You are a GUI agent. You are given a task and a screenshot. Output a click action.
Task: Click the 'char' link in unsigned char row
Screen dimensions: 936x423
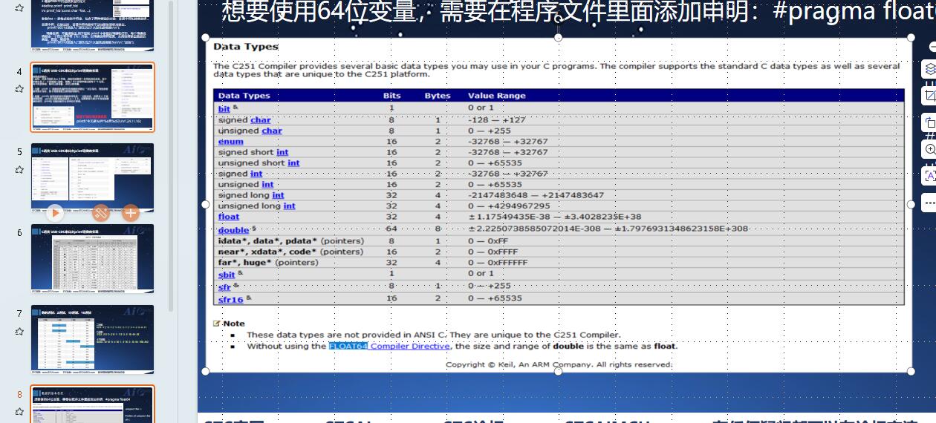point(272,131)
